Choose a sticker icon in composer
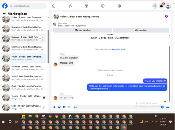The height and width of the screenshot is (130, 175). [64, 107]
